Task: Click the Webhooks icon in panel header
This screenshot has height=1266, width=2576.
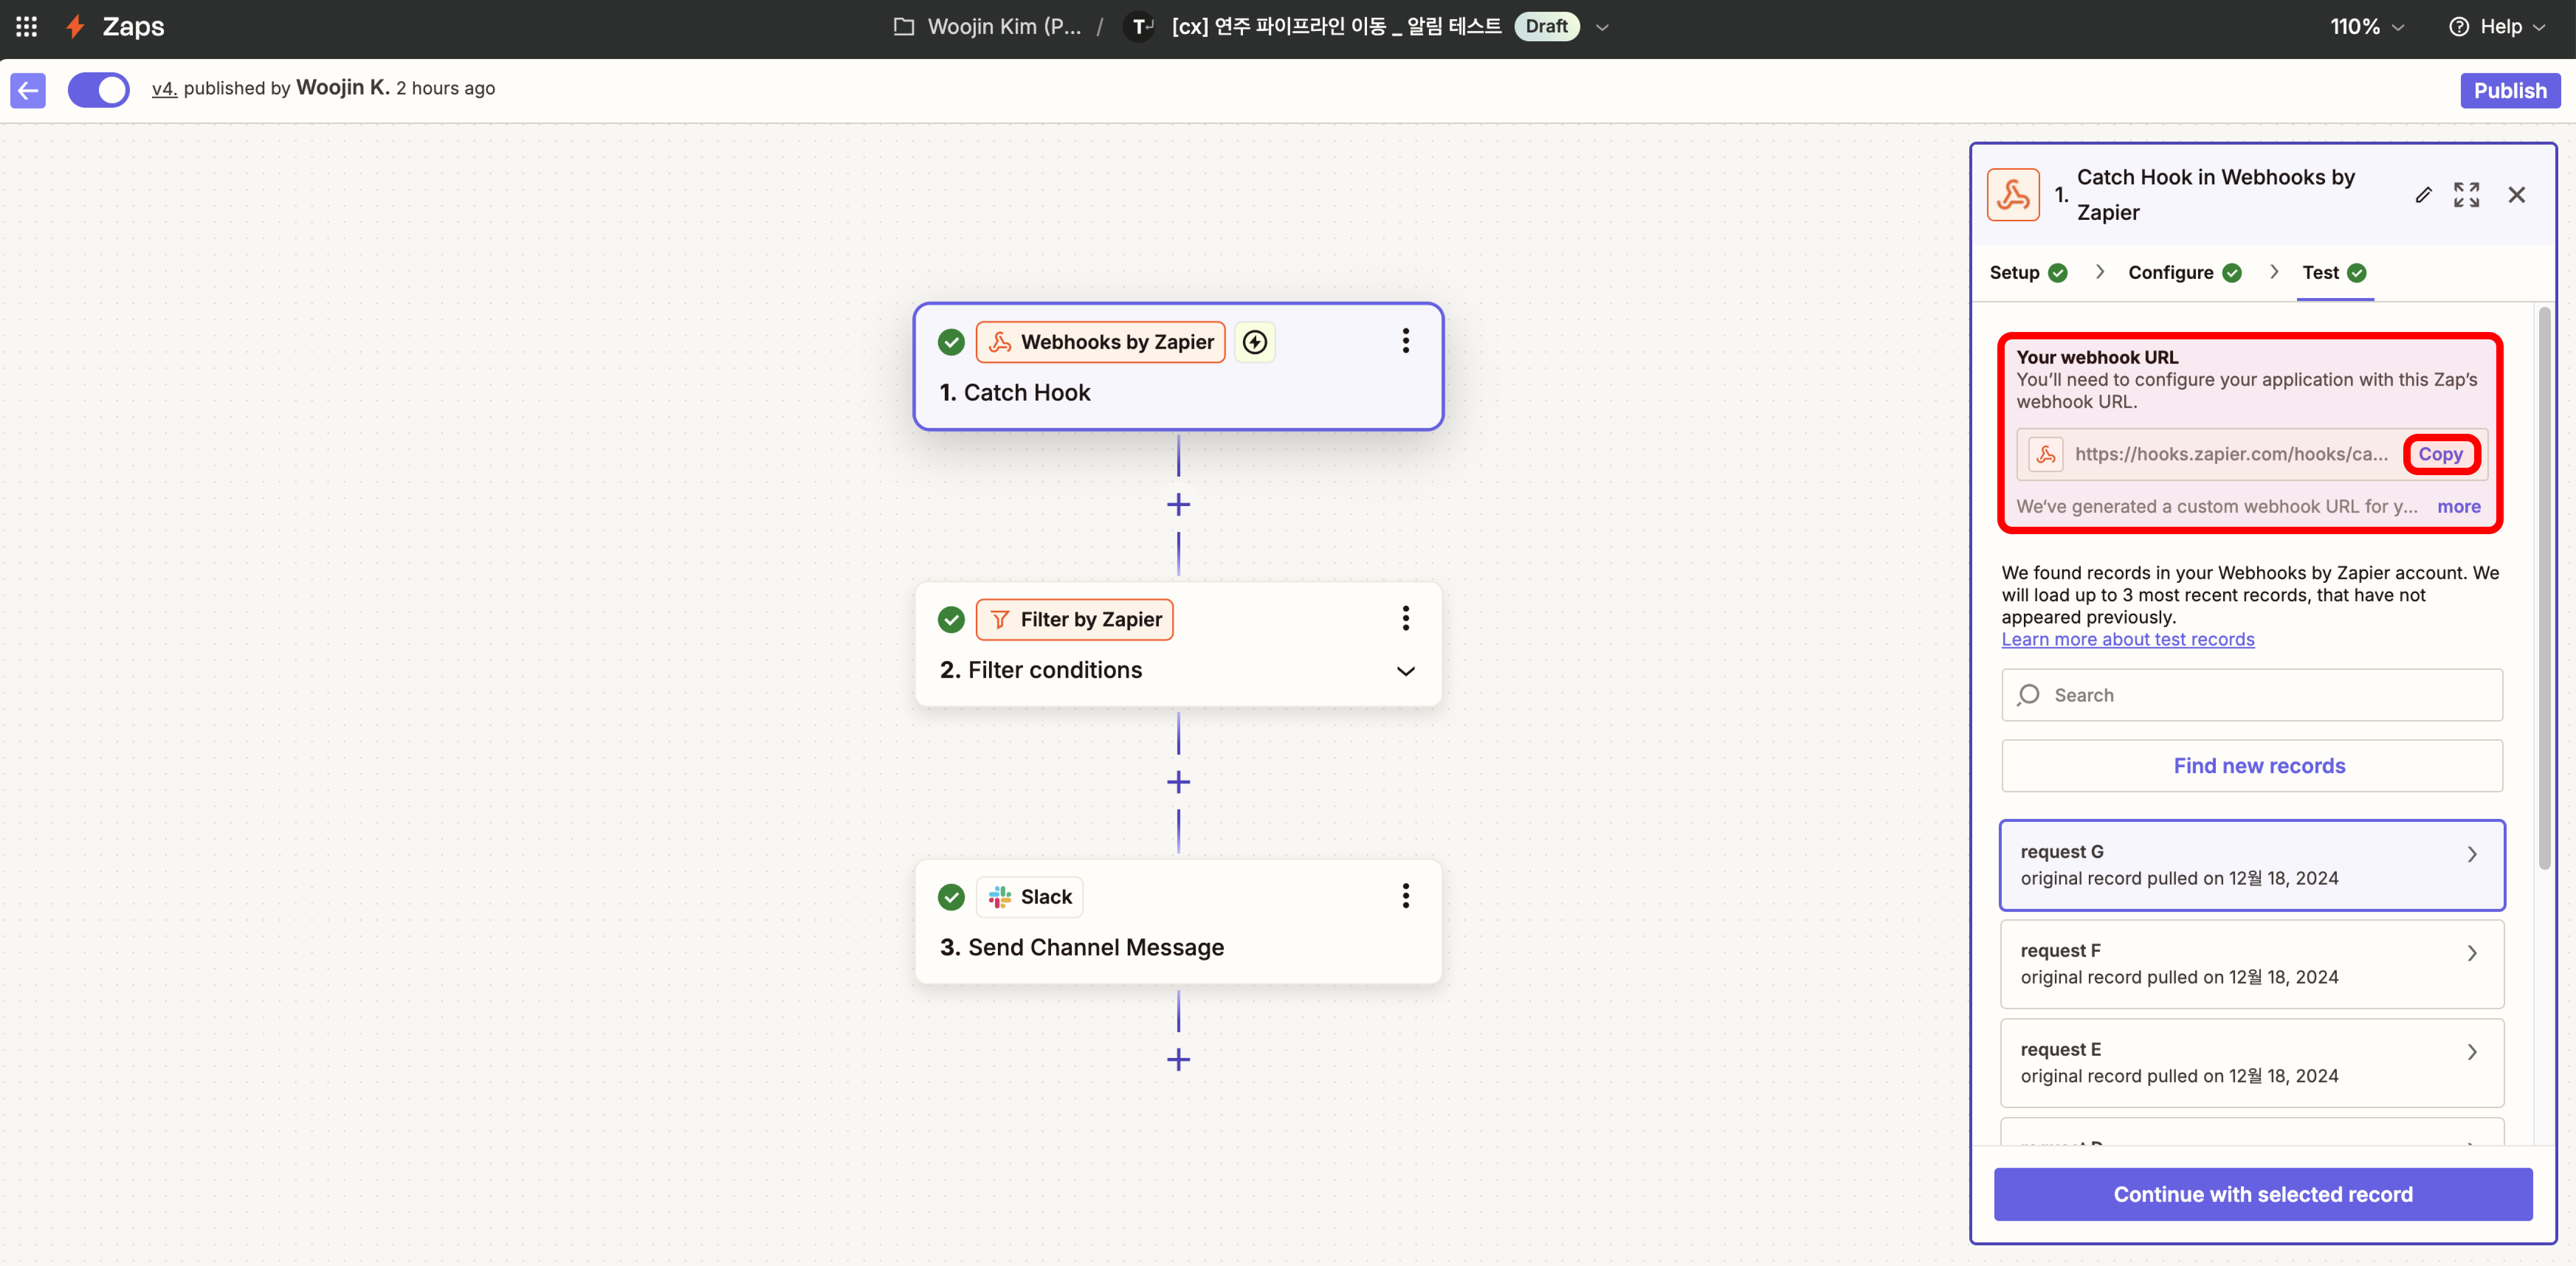Action: click(x=2013, y=195)
